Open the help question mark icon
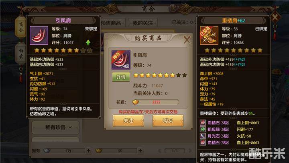Screen dimensions: 289x163 tap(173, 8)
